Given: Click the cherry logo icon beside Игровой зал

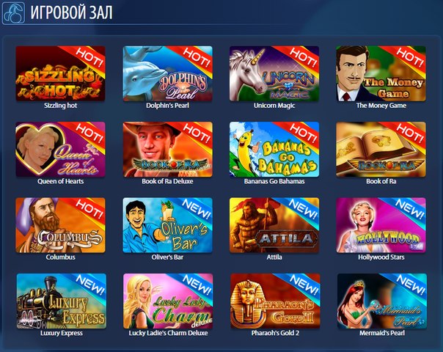Looking at the screenshot, I should 13,12.
